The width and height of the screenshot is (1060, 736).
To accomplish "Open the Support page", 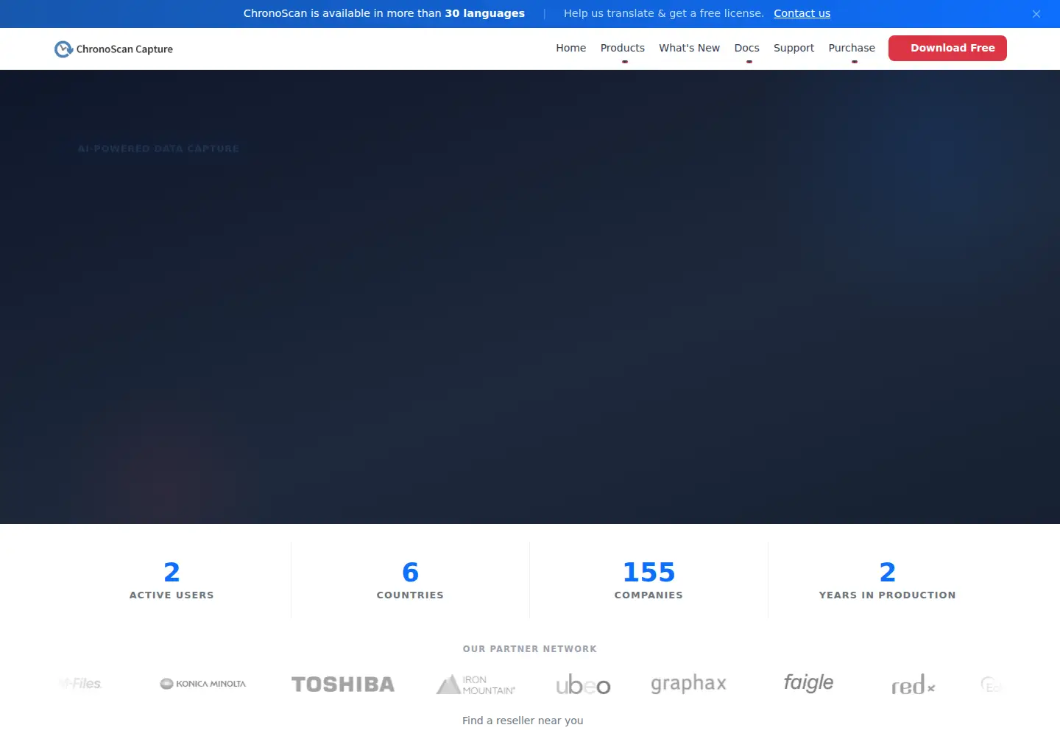I will pos(794,48).
